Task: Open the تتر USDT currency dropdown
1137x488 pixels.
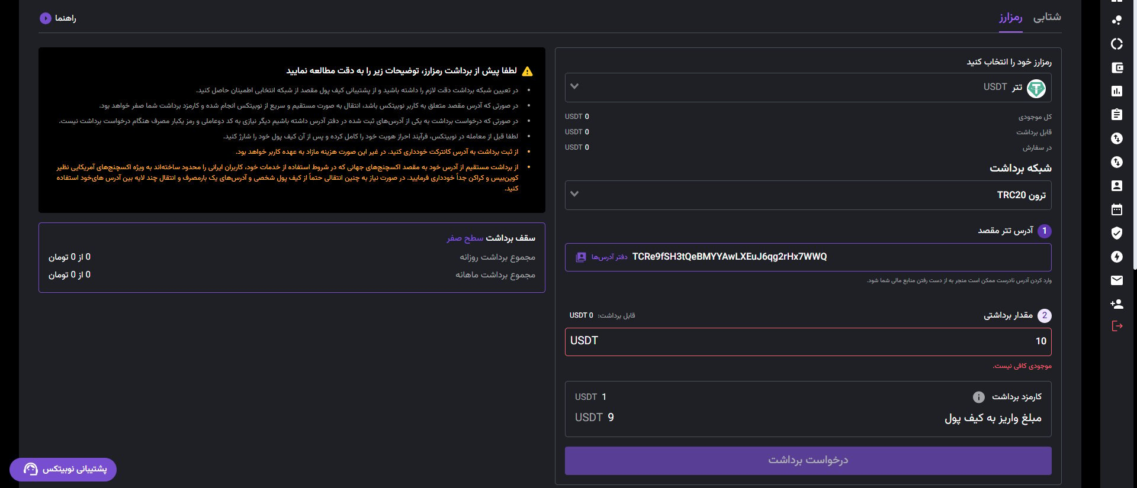Action: click(x=808, y=88)
